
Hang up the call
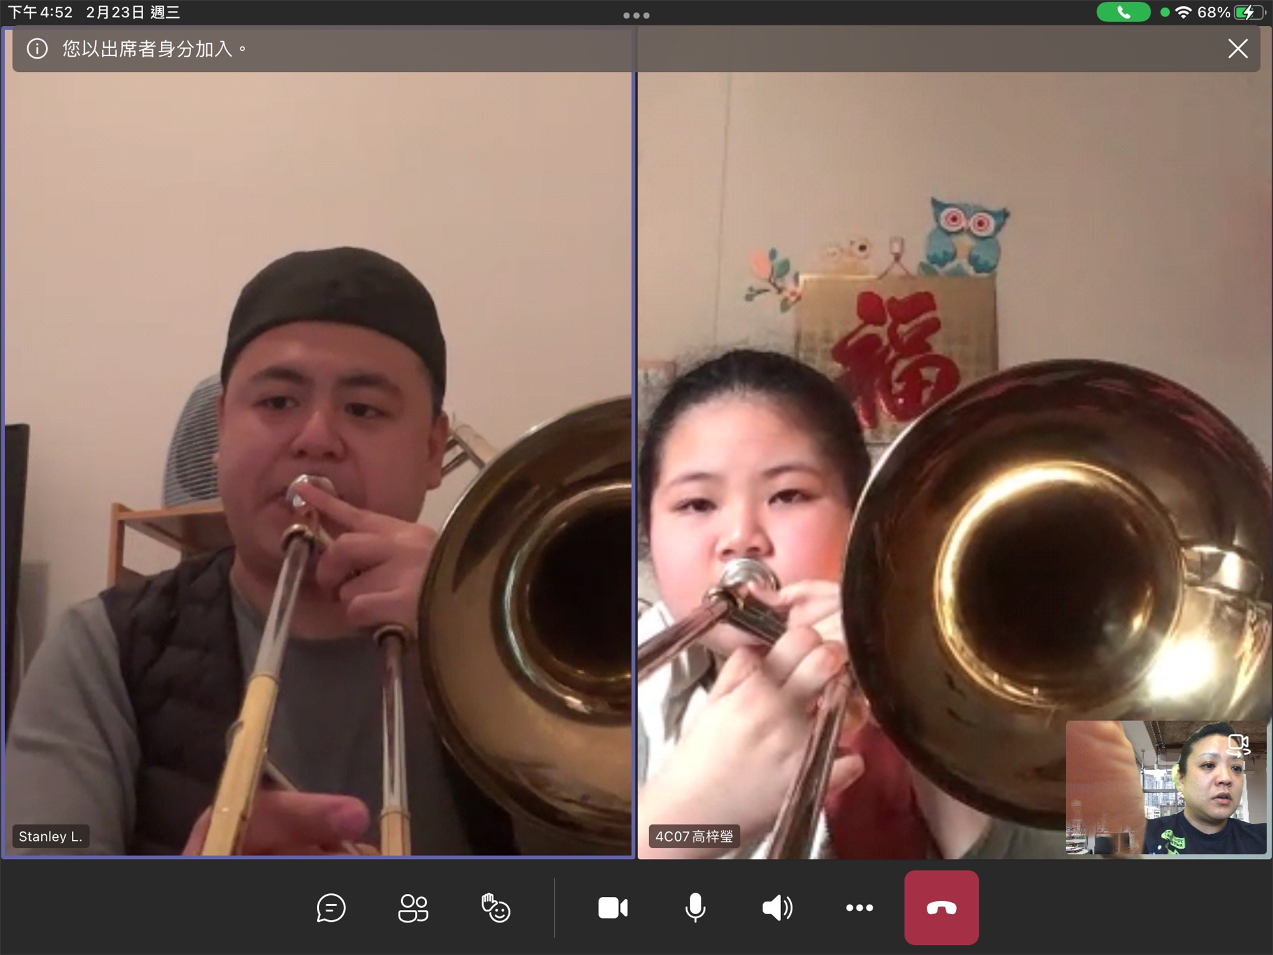(x=941, y=908)
